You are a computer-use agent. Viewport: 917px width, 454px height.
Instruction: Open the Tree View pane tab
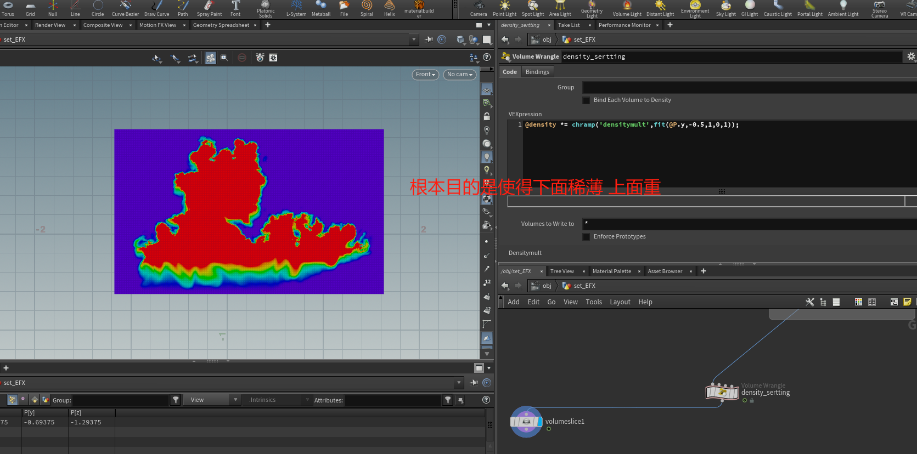562,271
